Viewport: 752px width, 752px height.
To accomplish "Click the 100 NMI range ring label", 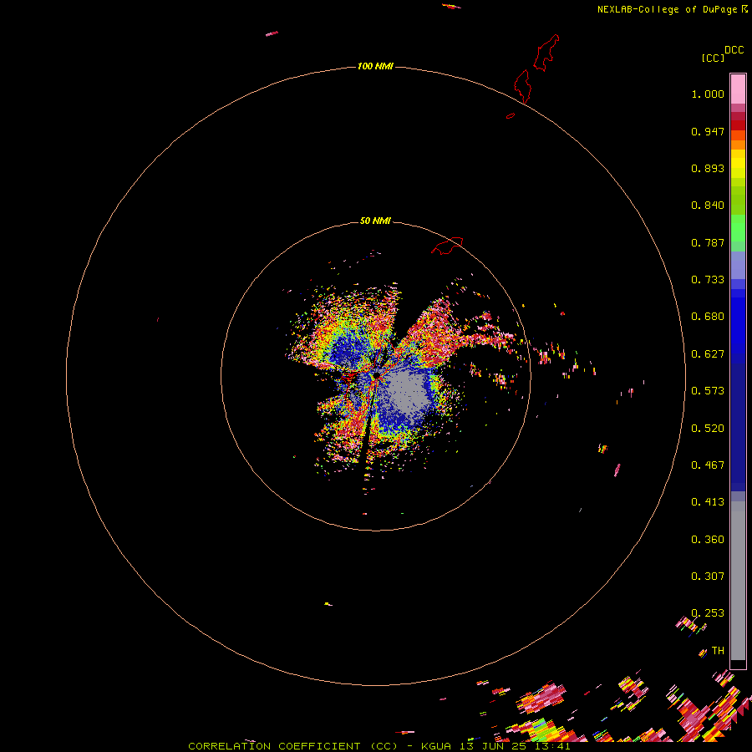I will tap(375, 66).
